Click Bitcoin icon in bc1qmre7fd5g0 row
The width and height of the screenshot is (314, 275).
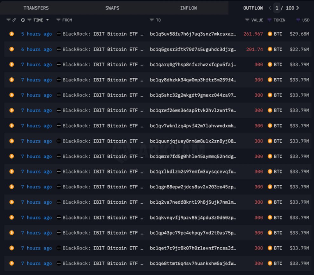pyautogui.click(x=12, y=156)
